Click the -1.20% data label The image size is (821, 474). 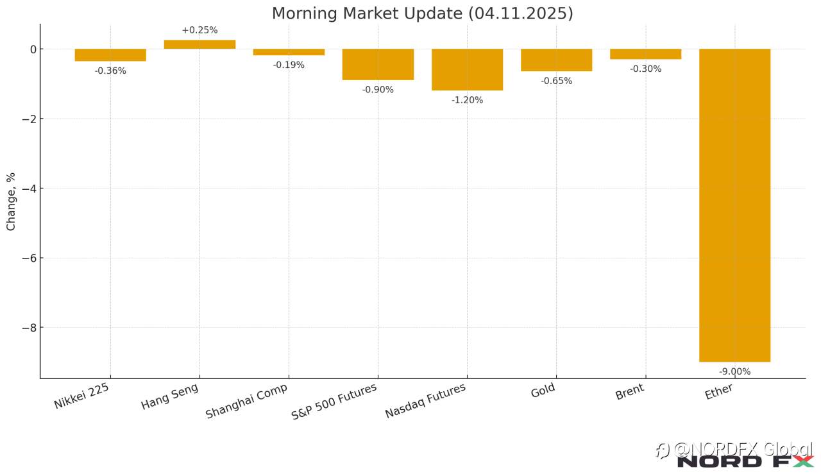[467, 100]
